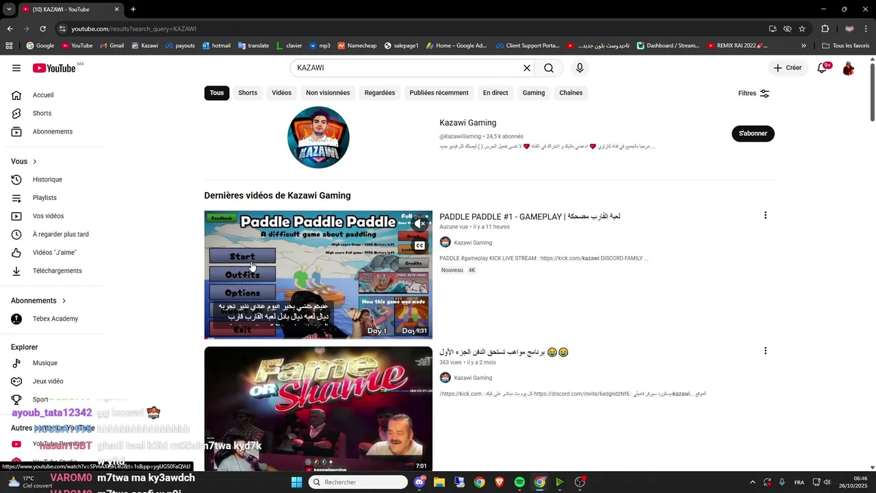
Task: Open the Kazawi Gaming channel title
Action: tap(467, 123)
